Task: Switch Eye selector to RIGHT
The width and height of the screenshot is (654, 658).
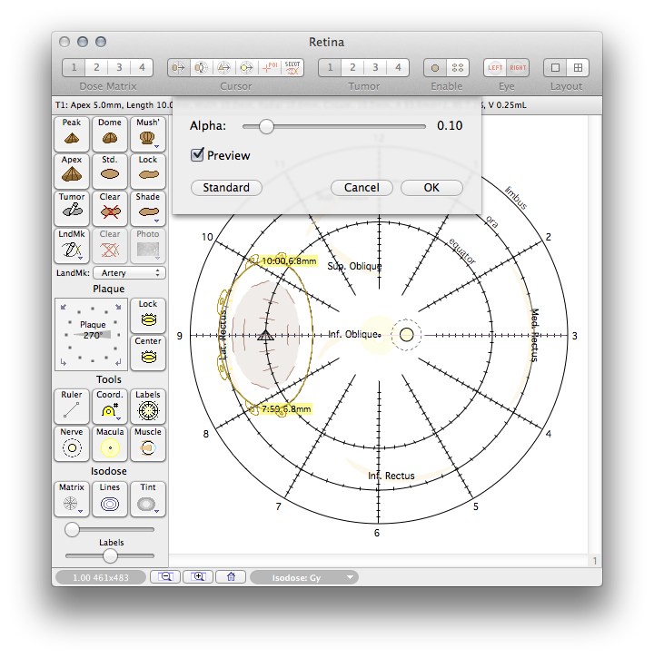Action: [518, 68]
